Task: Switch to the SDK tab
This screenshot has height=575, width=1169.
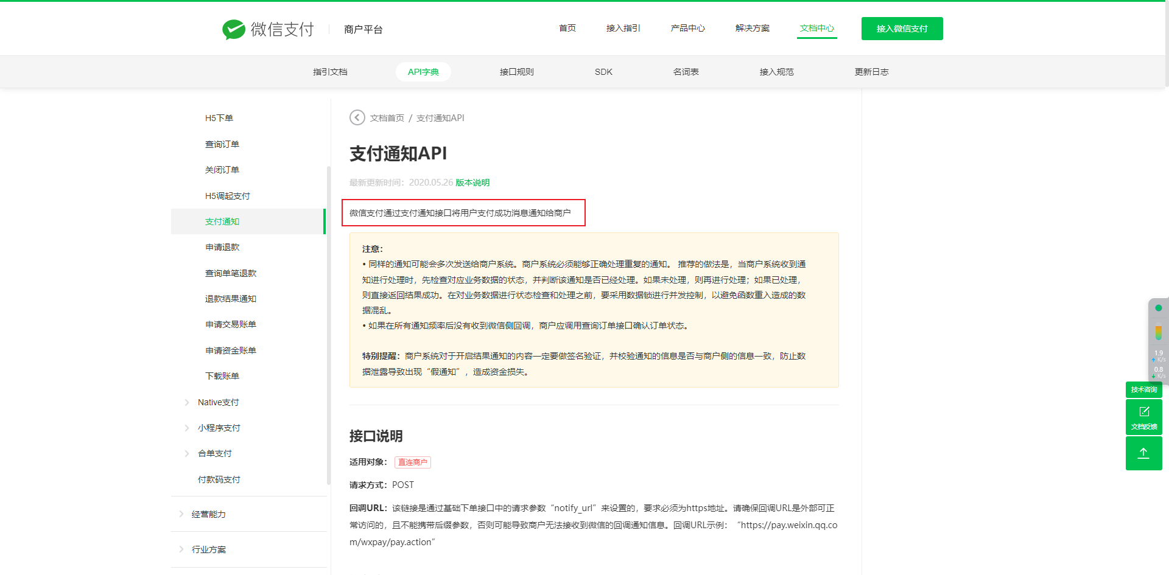Action: click(603, 72)
